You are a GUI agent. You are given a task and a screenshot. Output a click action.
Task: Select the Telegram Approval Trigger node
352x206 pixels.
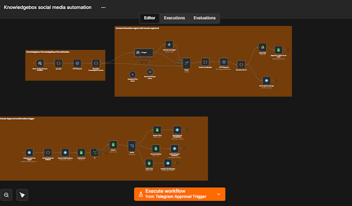pyautogui.click(x=29, y=153)
